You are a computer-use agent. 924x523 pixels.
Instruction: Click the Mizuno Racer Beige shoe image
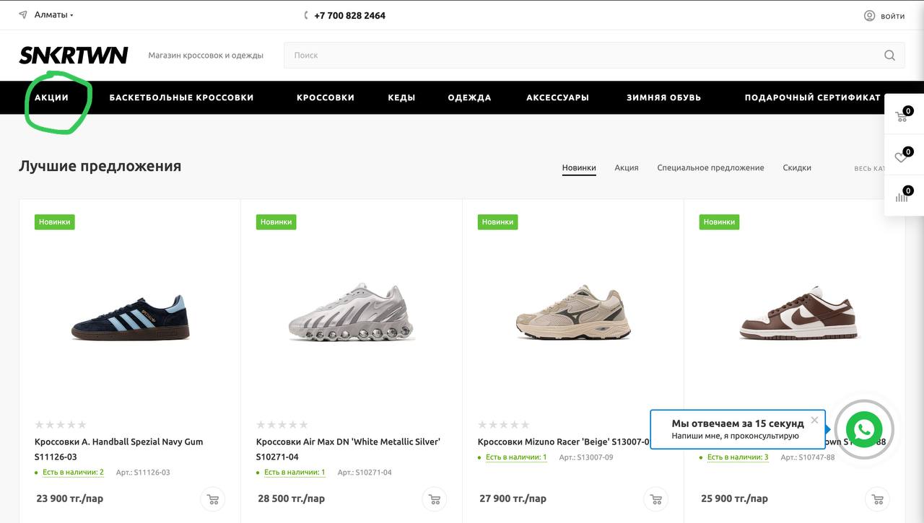point(573,312)
